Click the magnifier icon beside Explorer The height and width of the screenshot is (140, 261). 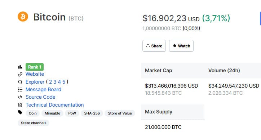coord(20,82)
